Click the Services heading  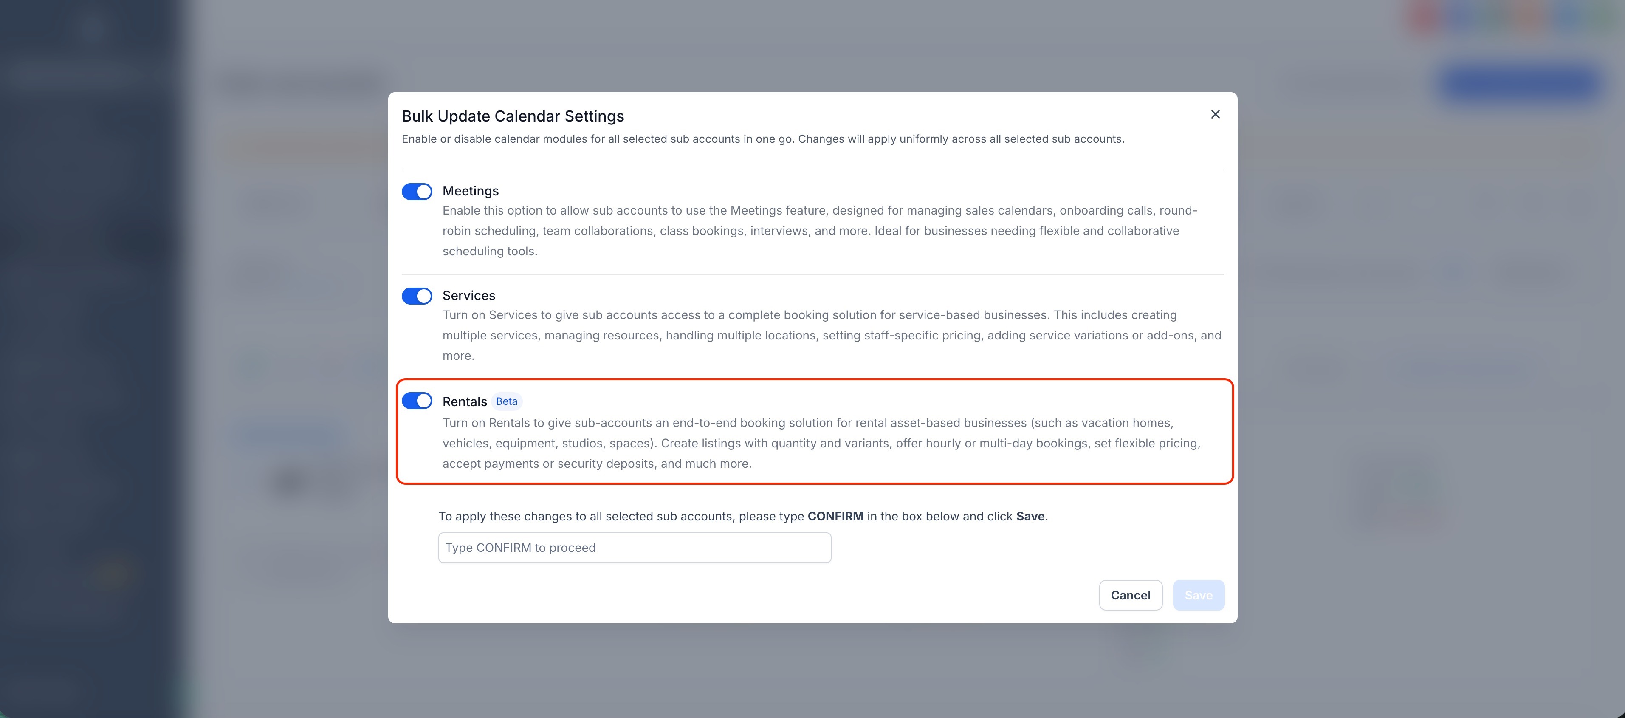click(468, 295)
